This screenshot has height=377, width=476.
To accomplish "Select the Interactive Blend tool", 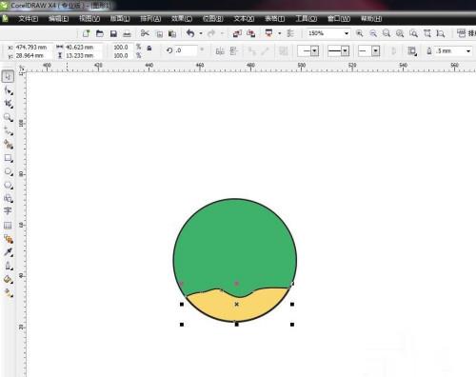I will pos(8,239).
